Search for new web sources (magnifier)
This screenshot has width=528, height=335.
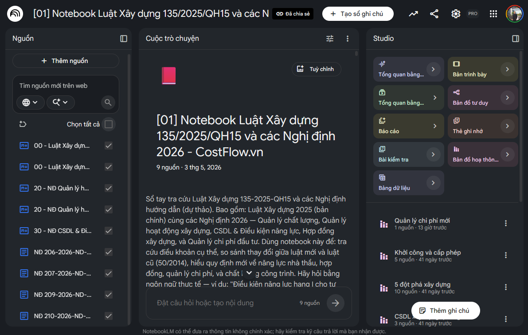pos(108,102)
